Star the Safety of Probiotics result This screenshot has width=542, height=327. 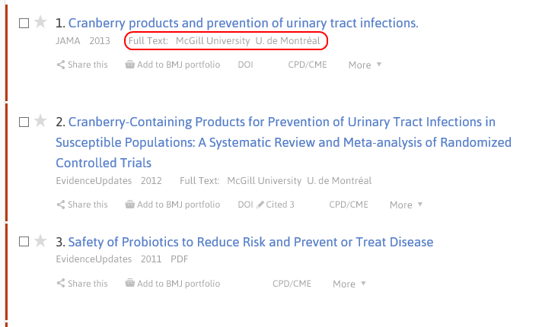point(40,242)
